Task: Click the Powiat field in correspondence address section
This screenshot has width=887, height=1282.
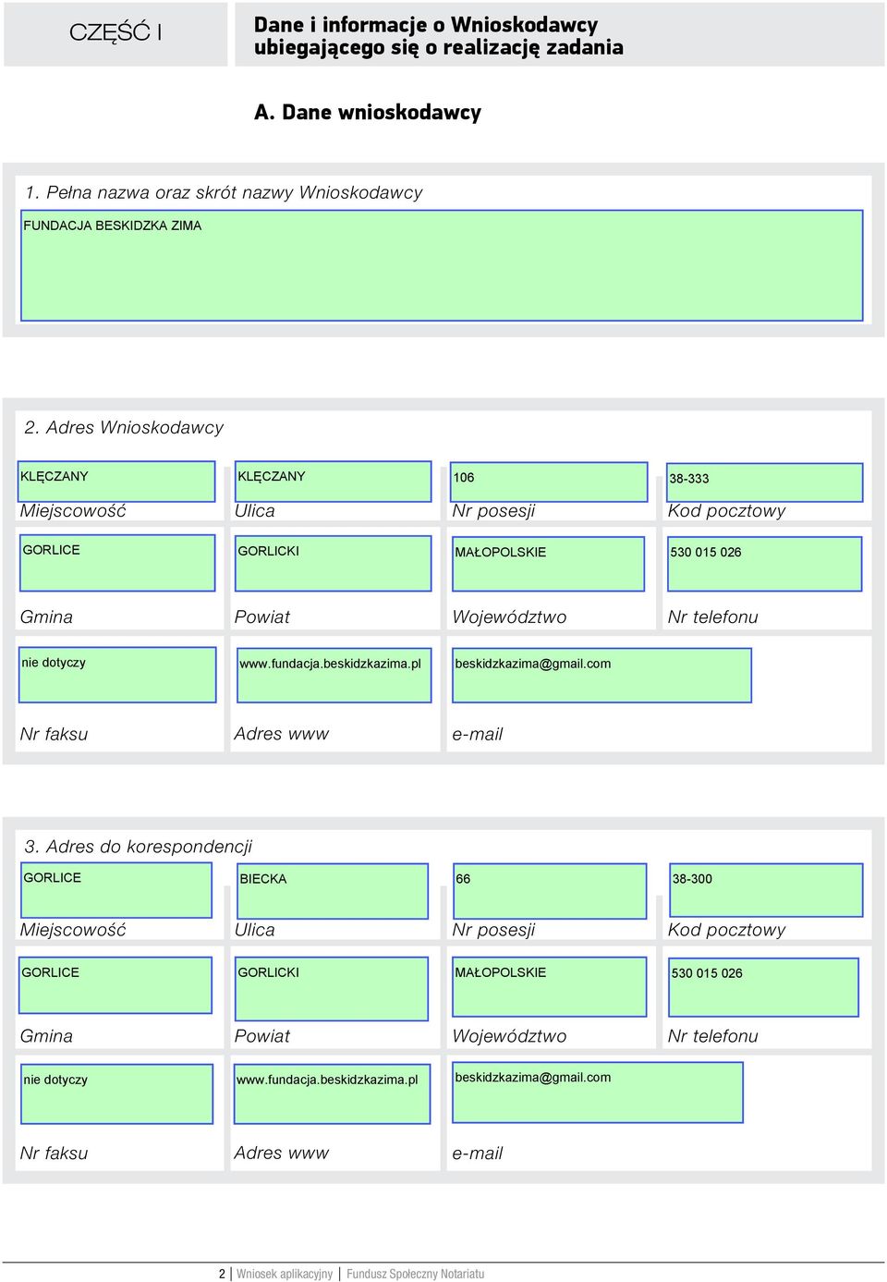Action: [332, 989]
